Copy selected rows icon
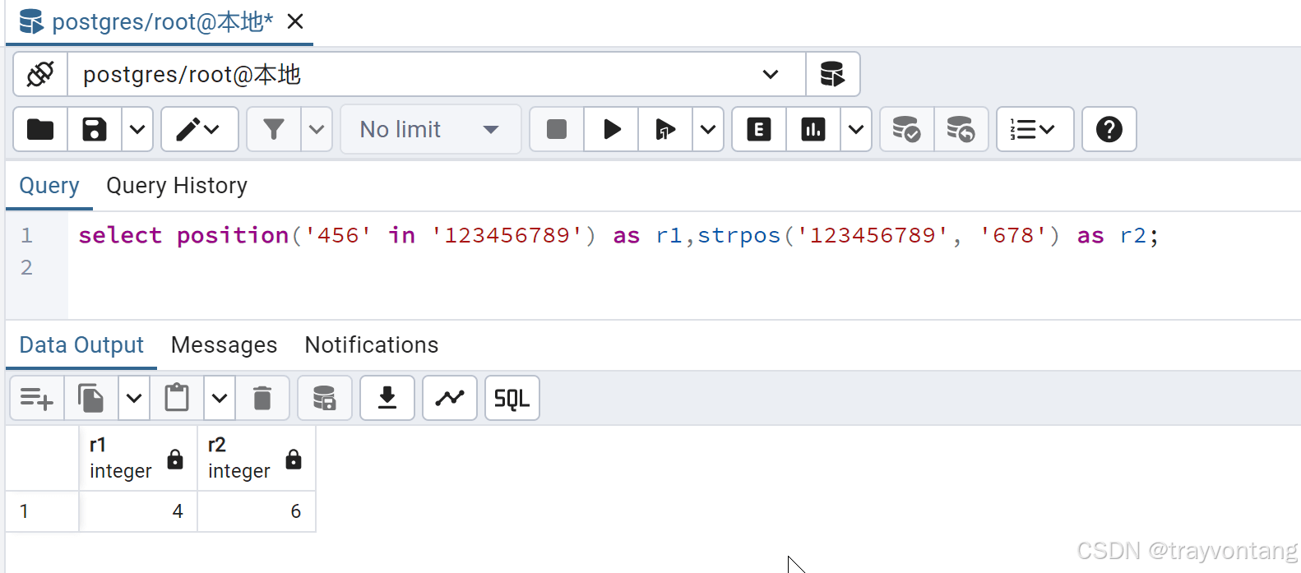This screenshot has height=573, width=1301. point(91,398)
